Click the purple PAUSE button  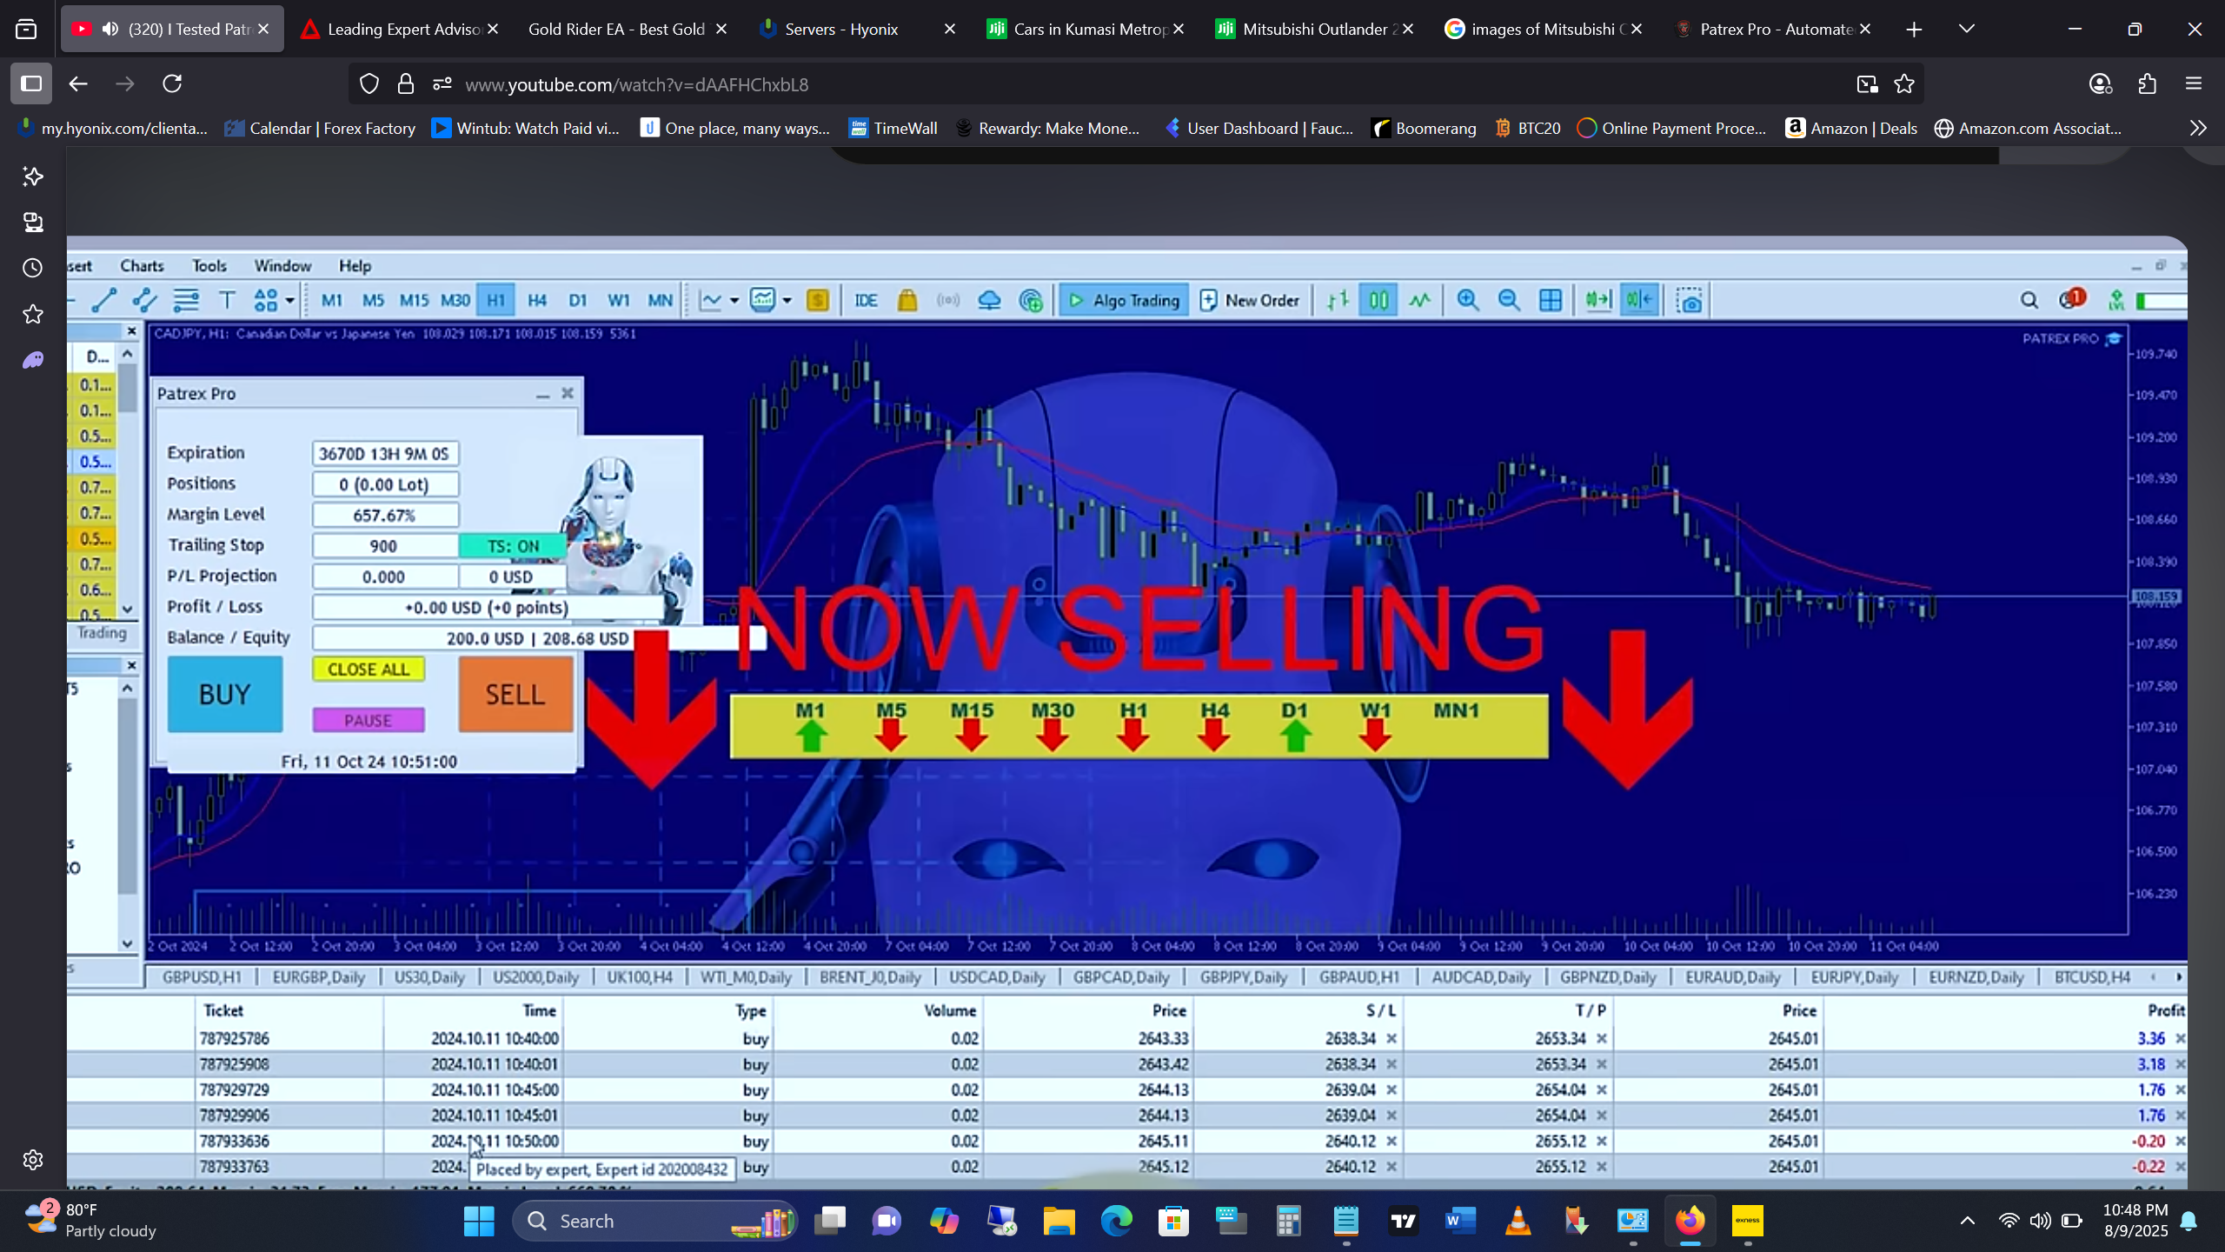click(x=369, y=720)
